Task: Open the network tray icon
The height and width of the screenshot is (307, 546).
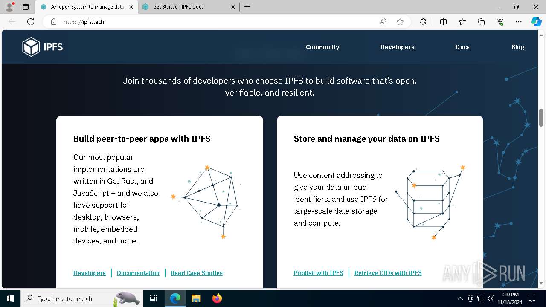Action: (481, 298)
